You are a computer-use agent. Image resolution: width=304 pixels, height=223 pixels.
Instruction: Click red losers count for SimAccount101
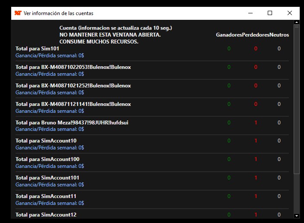coord(256,178)
